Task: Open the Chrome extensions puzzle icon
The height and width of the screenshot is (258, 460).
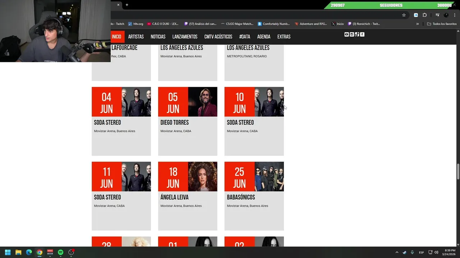Action: pyautogui.click(x=424, y=15)
